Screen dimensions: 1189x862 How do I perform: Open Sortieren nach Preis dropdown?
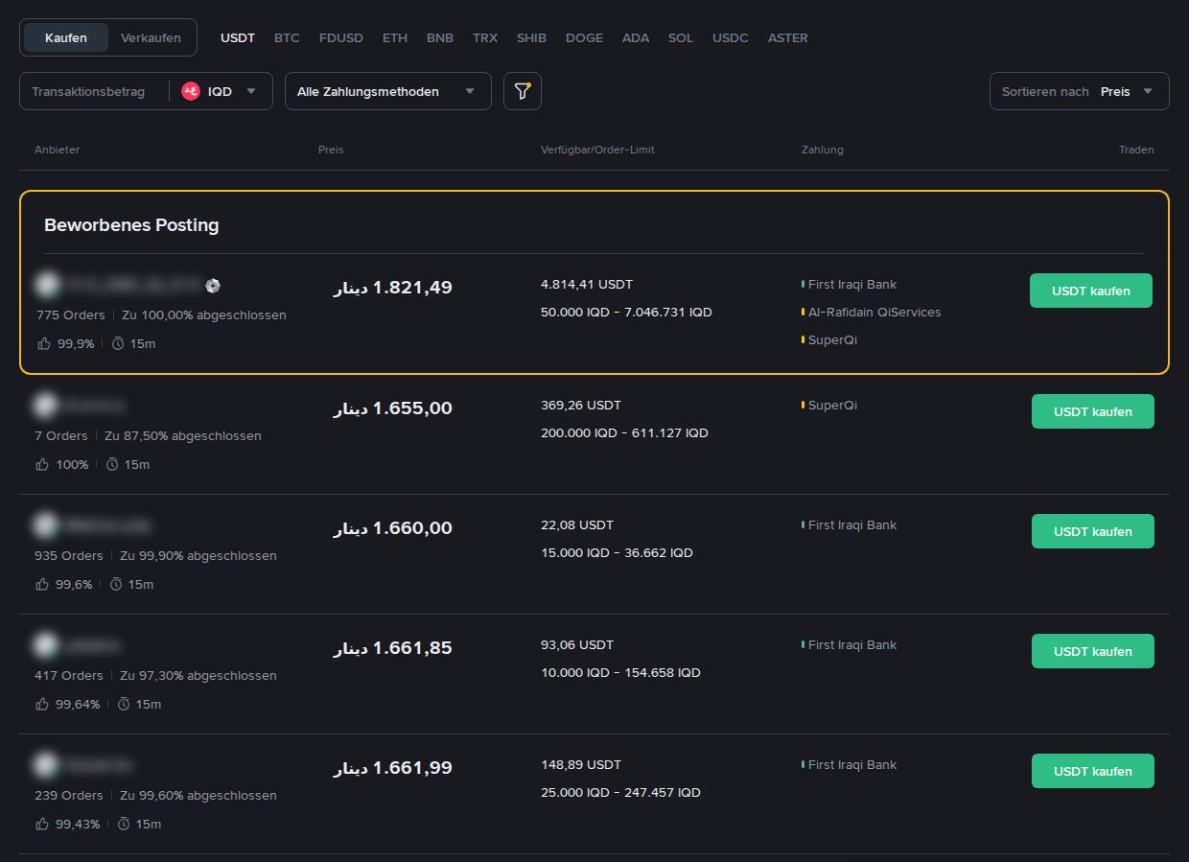click(x=1080, y=91)
